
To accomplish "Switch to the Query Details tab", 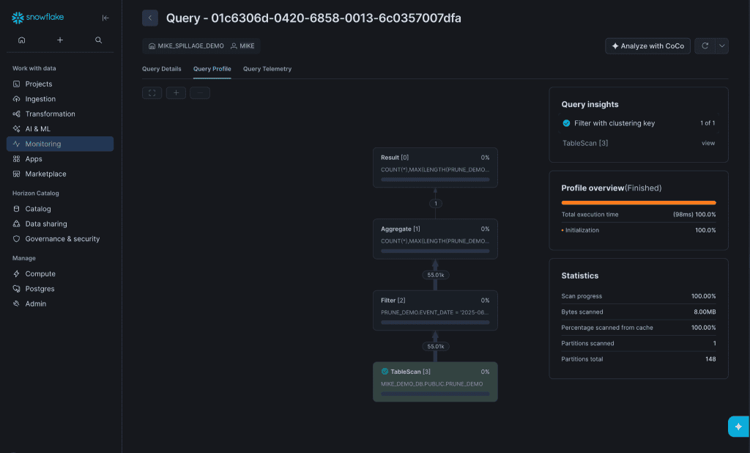I will 162,69.
